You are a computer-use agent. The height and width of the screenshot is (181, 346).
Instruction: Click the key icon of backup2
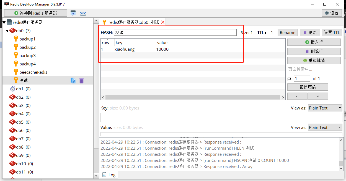coord(16,47)
